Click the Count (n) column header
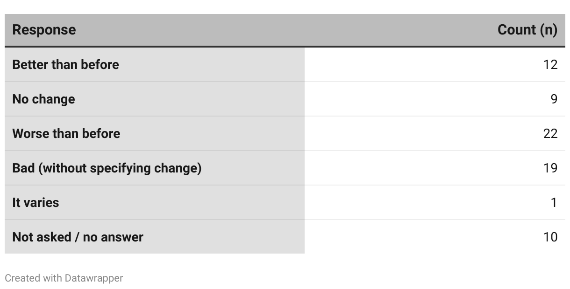The width and height of the screenshot is (570, 289). 527,30
